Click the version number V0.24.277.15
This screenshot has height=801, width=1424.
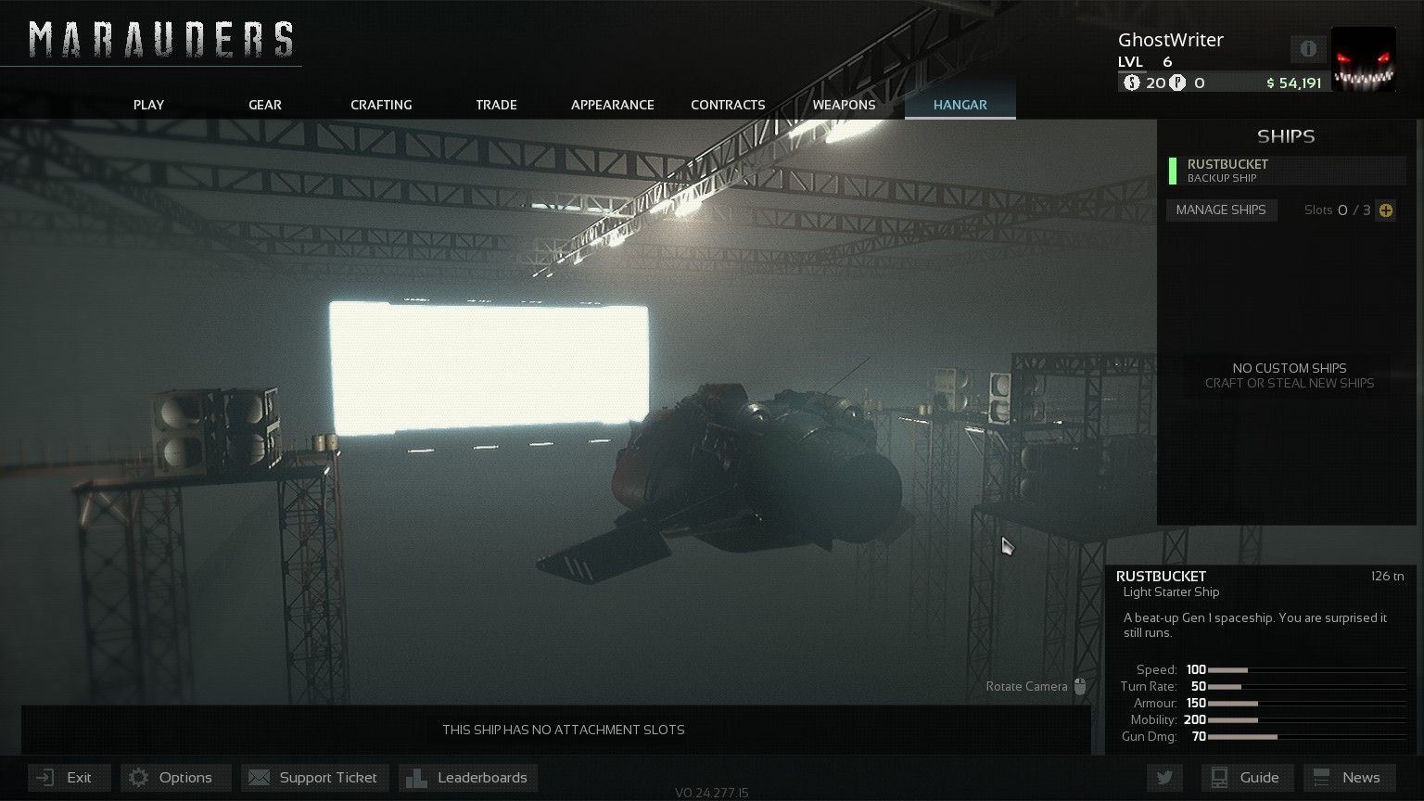click(x=712, y=793)
